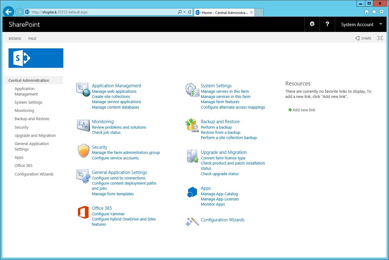
Task: Open Review problems and solutions link
Action: (119, 127)
